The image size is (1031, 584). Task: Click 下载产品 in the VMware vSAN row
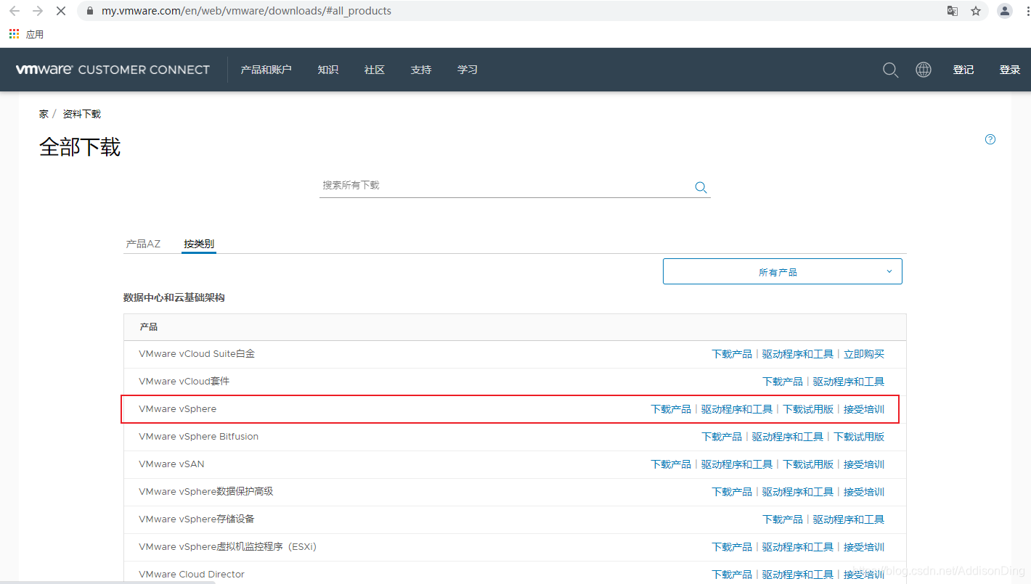(x=671, y=464)
